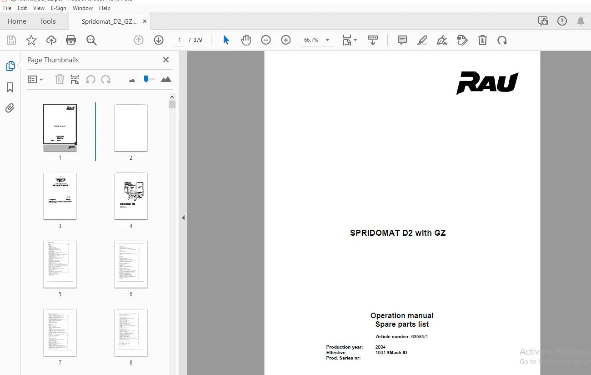Open the Bookmarks sidebar panel
591x375 pixels.
pyautogui.click(x=10, y=87)
